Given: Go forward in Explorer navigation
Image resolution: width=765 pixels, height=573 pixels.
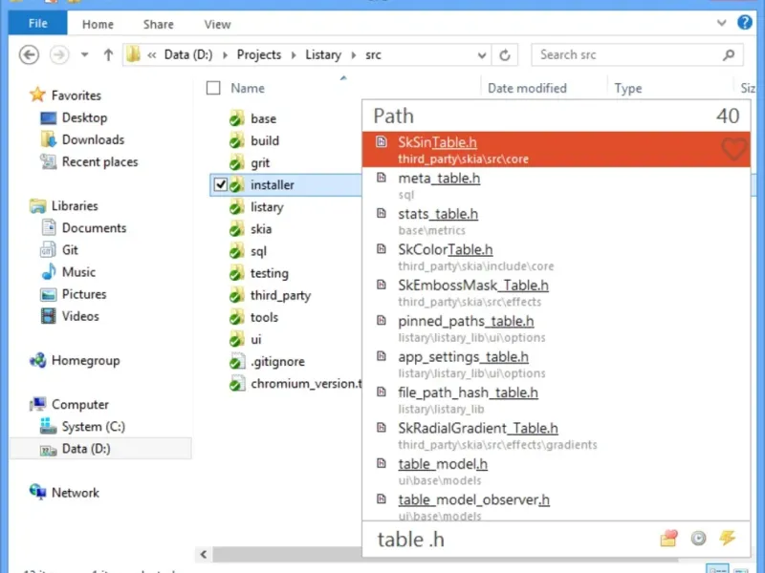Looking at the screenshot, I should [59, 54].
